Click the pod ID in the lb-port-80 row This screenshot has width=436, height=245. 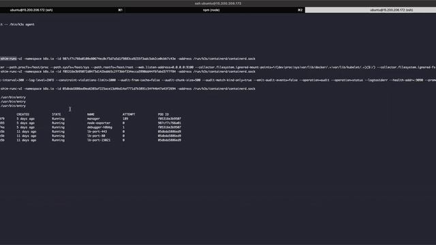[x=170, y=136]
